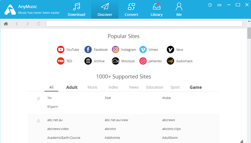This screenshot has width=251, height=143.
Task: Open the abc.net.au site link
Action: 55,120
